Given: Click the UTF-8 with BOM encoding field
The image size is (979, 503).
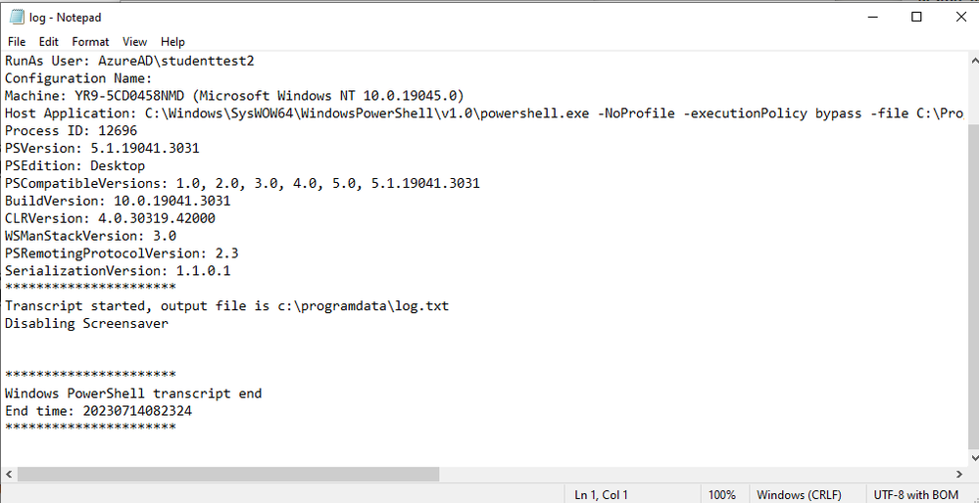Looking at the screenshot, I should click(916, 495).
